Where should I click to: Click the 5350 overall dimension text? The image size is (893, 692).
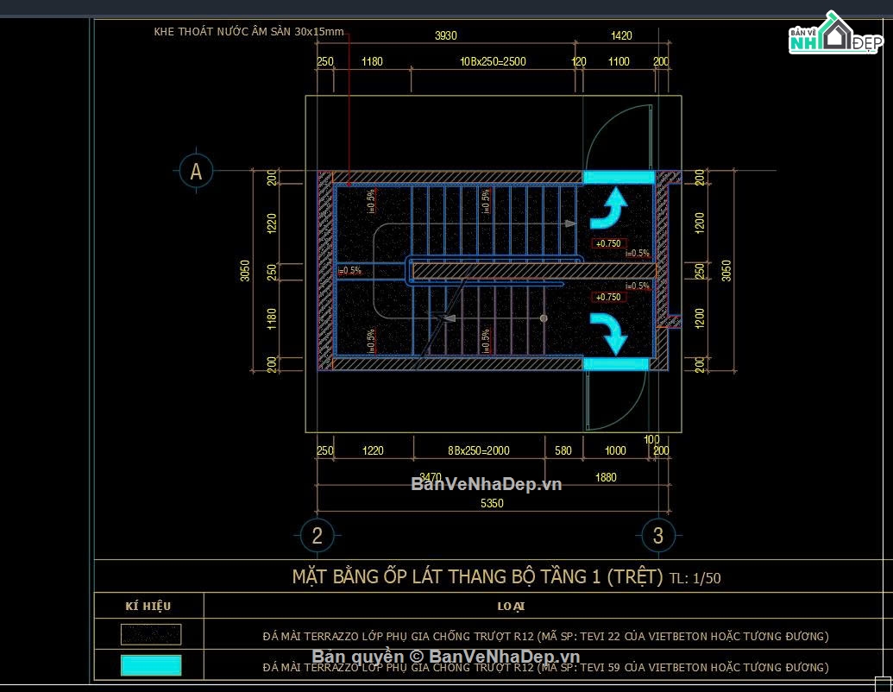coord(492,503)
